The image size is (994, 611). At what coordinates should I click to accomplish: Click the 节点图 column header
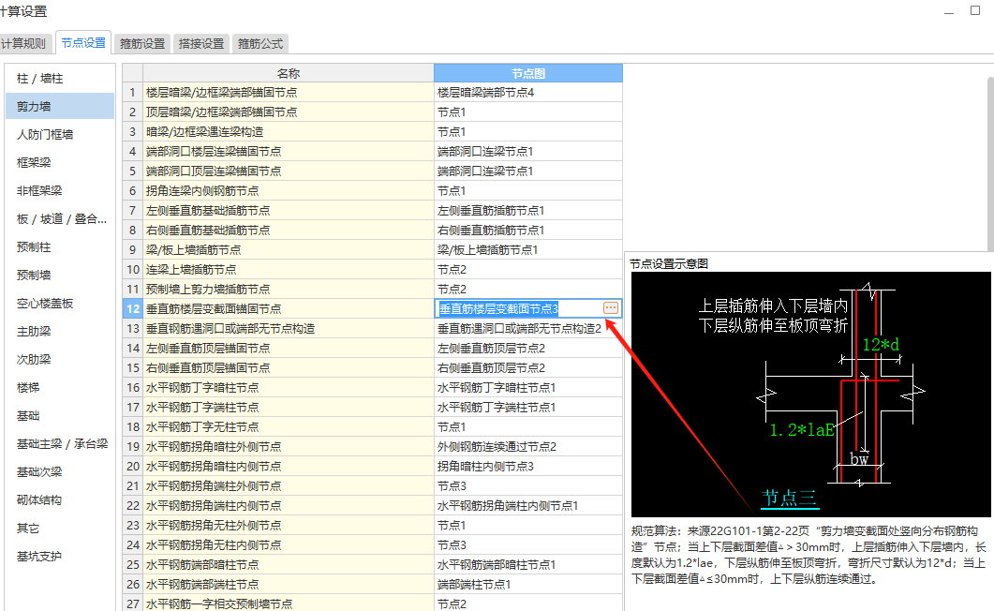(528, 73)
